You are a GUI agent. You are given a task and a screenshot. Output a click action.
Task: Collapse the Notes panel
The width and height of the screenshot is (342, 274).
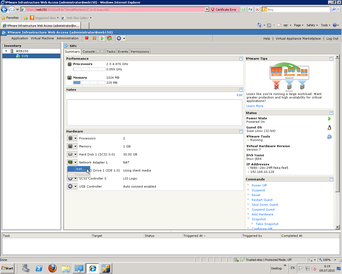click(241, 90)
